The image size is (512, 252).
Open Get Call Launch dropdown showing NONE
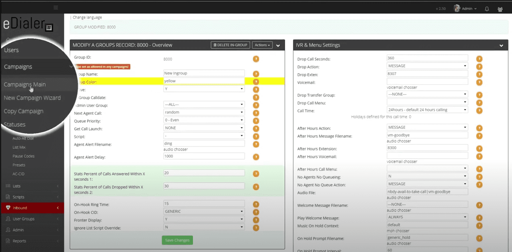coord(204,128)
